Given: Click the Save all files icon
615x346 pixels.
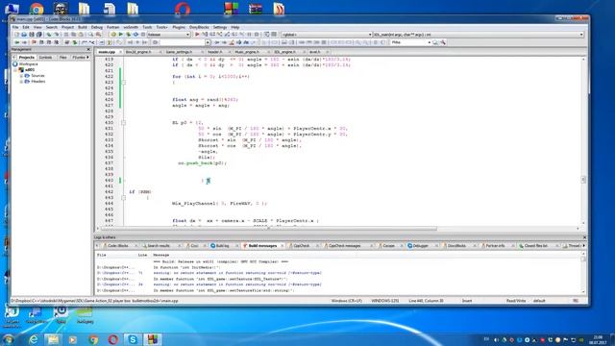Looking at the screenshot, I should [x=38, y=35].
